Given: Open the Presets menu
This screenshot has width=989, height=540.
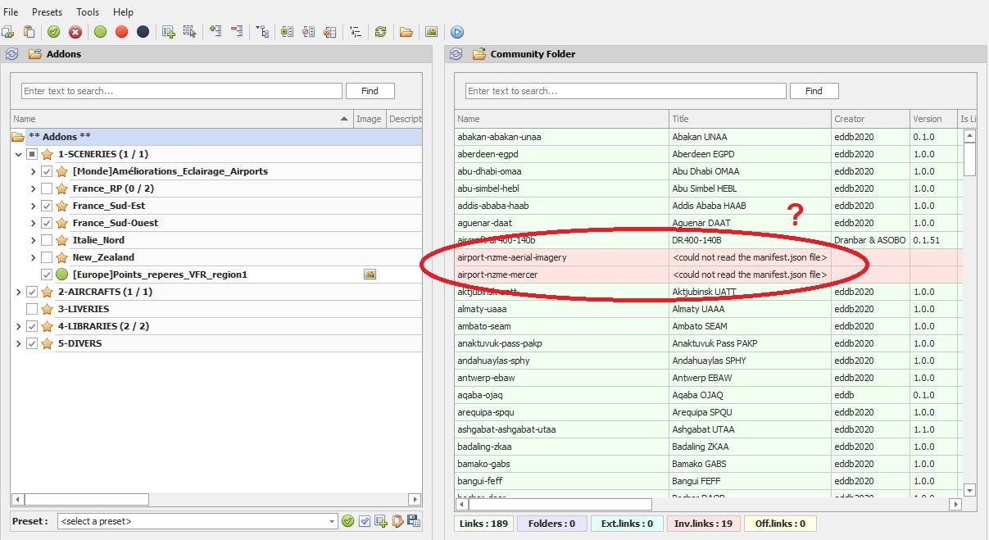Looking at the screenshot, I should [47, 12].
